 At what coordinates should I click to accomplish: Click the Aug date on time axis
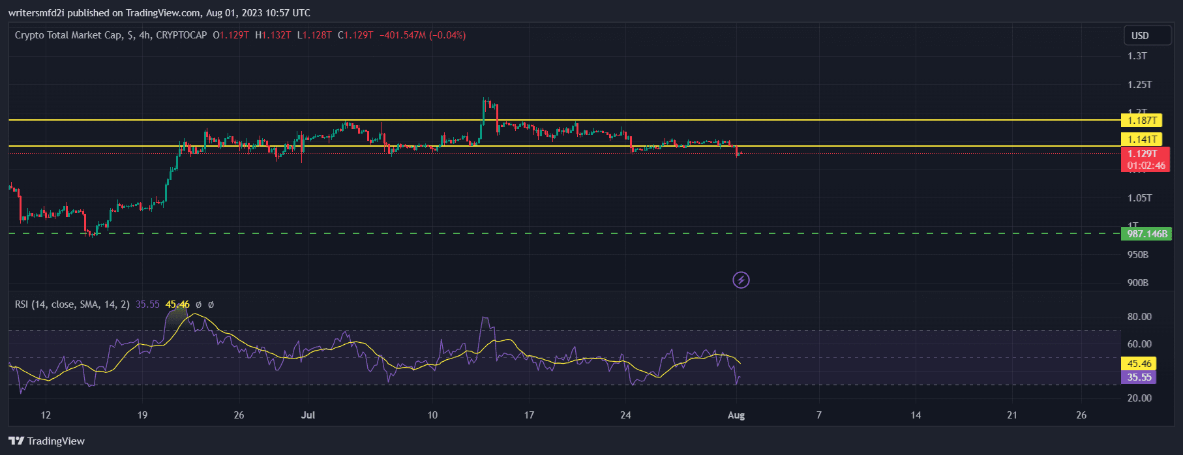(736, 415)
